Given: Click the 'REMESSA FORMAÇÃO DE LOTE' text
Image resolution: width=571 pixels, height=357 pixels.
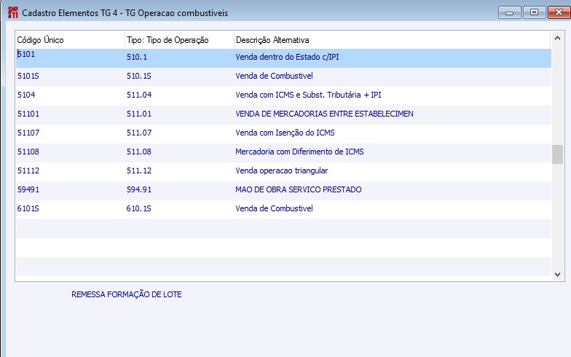Looking at the screenshot, I should [x=127, y=294].
